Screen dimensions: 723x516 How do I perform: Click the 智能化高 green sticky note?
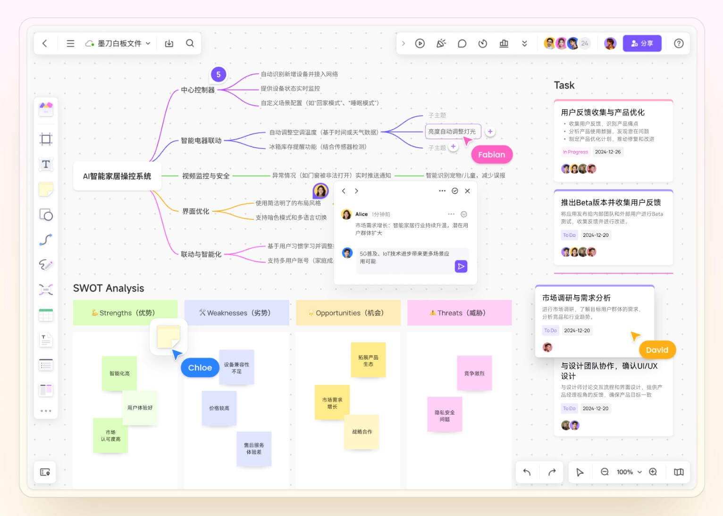pos(119,373)
